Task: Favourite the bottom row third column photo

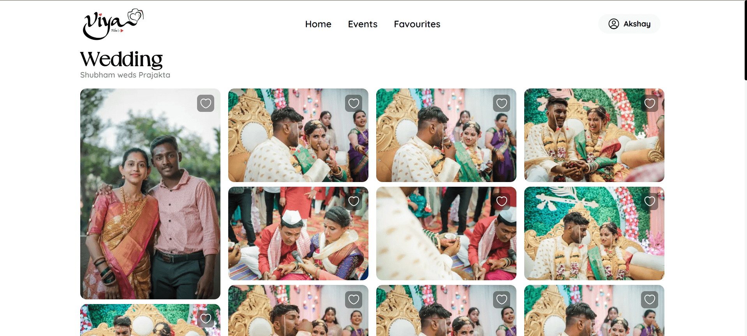Action: click(x=502, y=299)
